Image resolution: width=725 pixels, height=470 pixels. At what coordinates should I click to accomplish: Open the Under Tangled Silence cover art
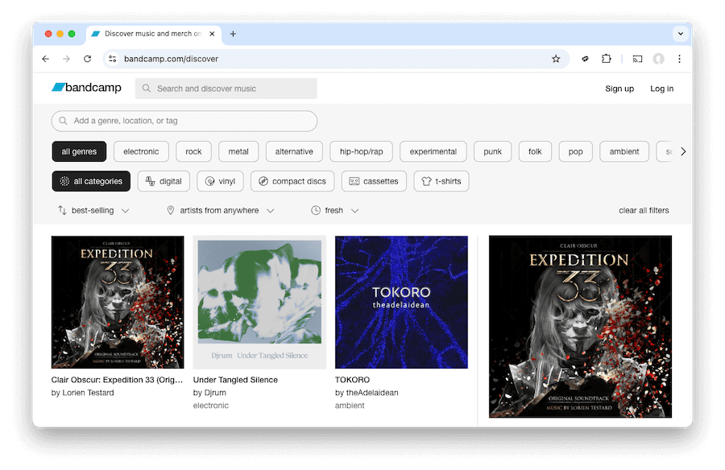259,303
